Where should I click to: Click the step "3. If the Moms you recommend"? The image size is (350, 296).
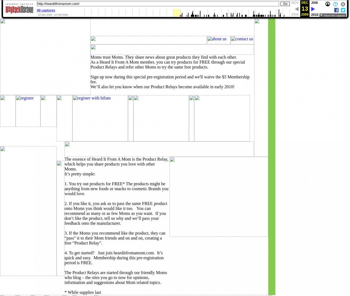(x=115, y=238)
